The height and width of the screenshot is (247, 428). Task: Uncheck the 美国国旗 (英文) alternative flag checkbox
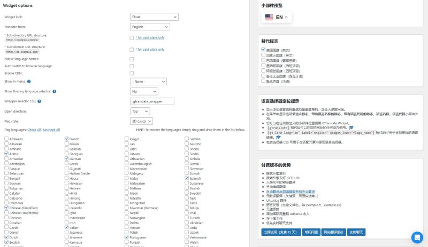[x=263, y=50]
